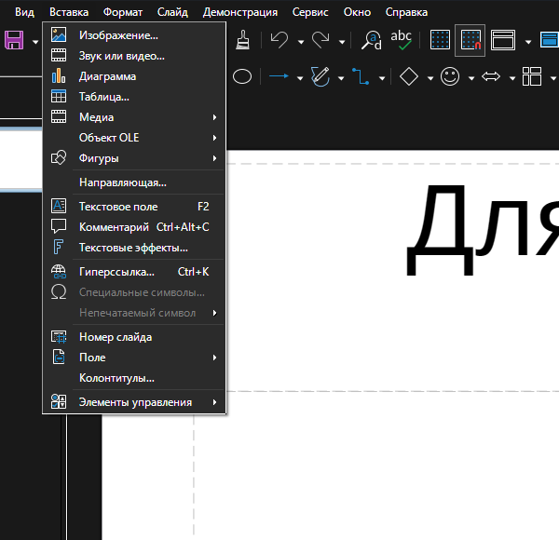559x540 pixels.
Task: Open the Undo history dropdown
Action: click(x=301, y=42)
